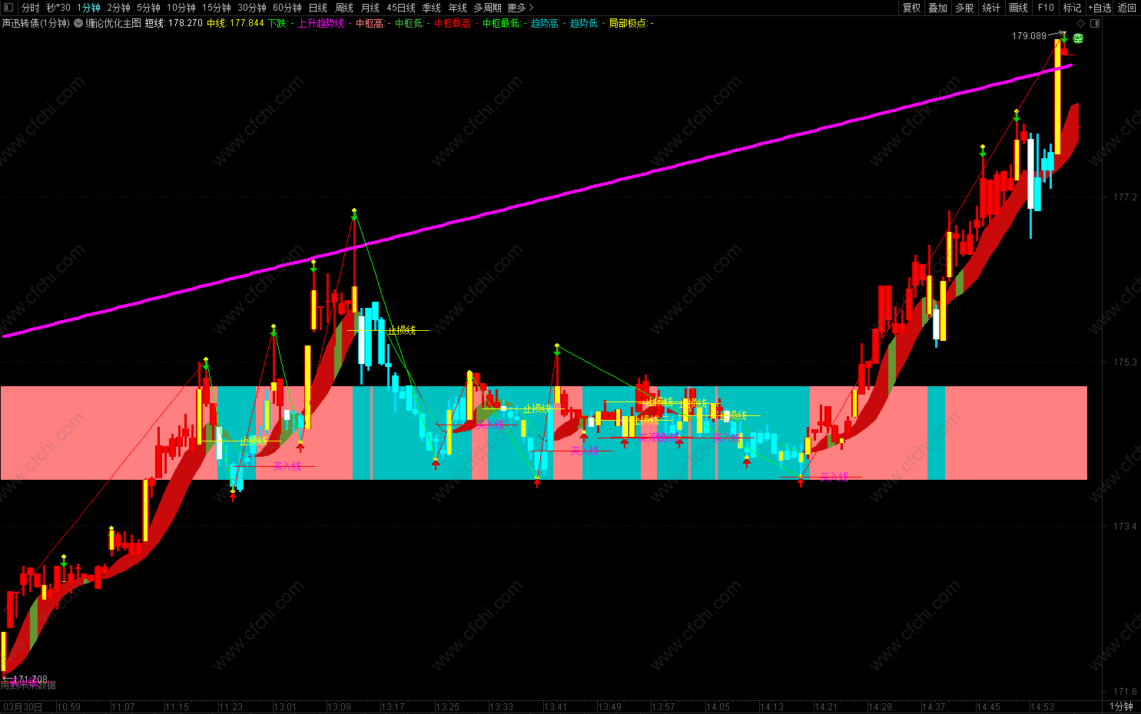Viewport: 1141px width, 714px height.
Task: Click the 复权 button
Action: [911, 8]
